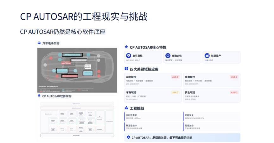Click the gear icon in the bottom banner

coord(128,137)
